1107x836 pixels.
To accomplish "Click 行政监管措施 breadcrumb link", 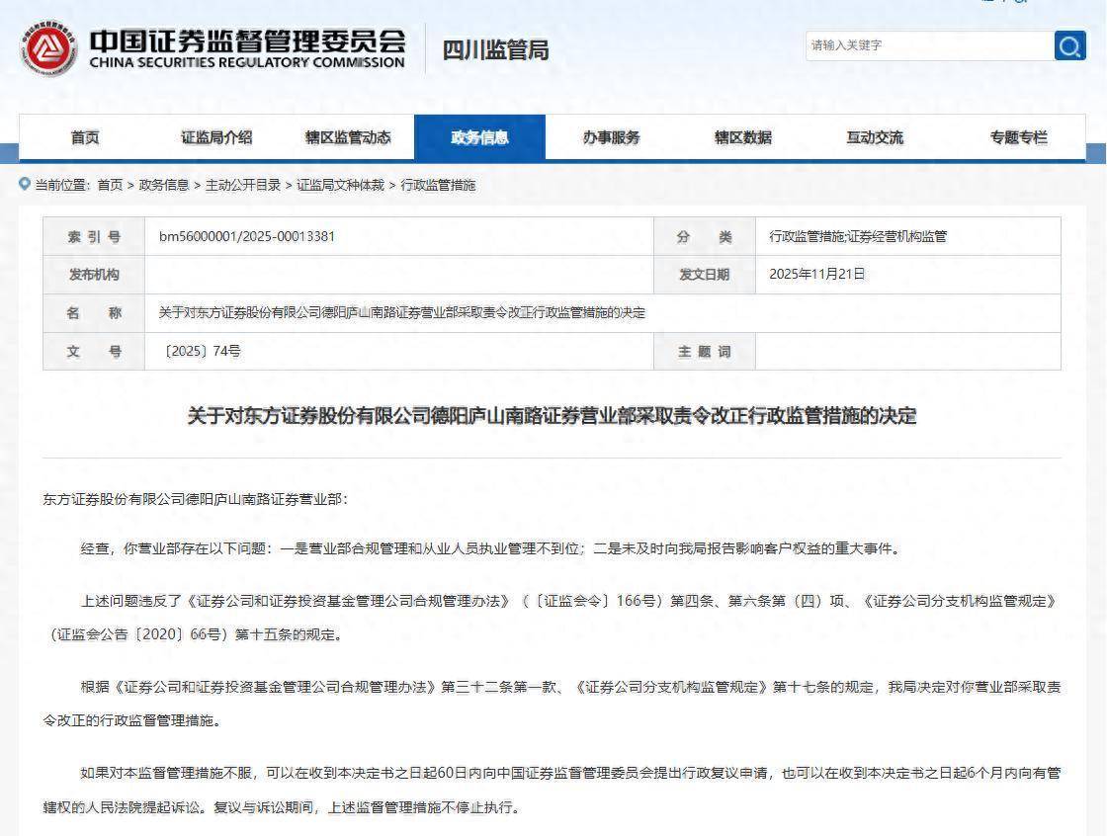I will 438,186.
